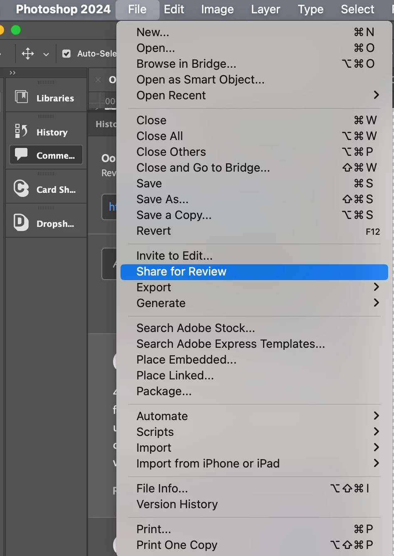Select Close and Go to Bridge...
Viewport: 394px width, 556px height.
254,167
